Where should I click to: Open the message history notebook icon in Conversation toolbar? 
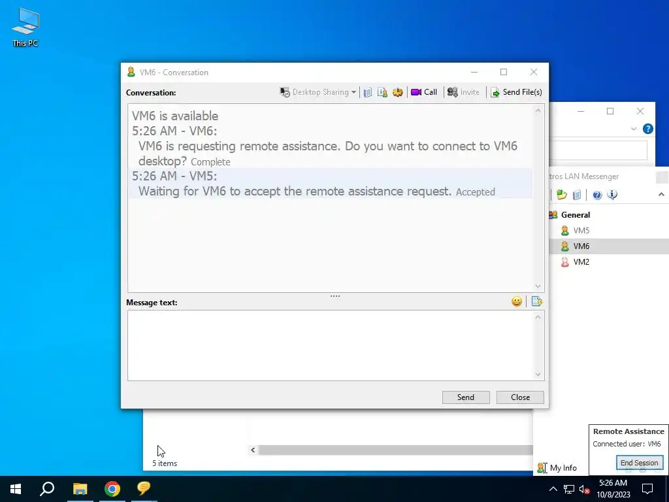[x=368, y=92]
